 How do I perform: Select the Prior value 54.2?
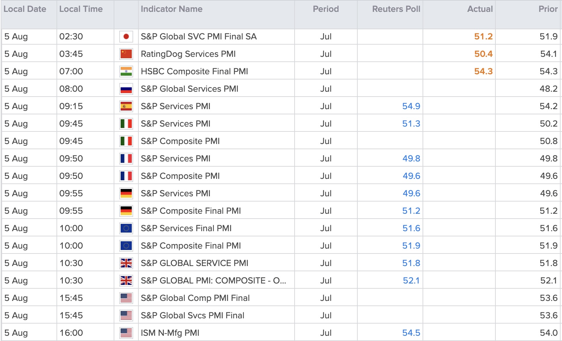pos(548,106)
